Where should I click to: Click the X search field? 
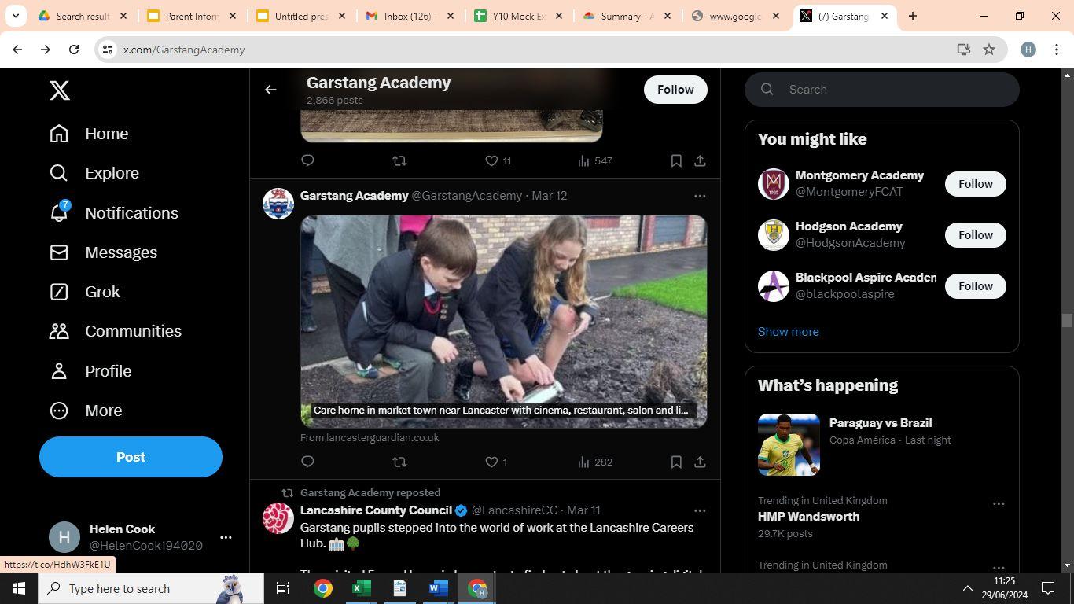click(x=882, y=90)
